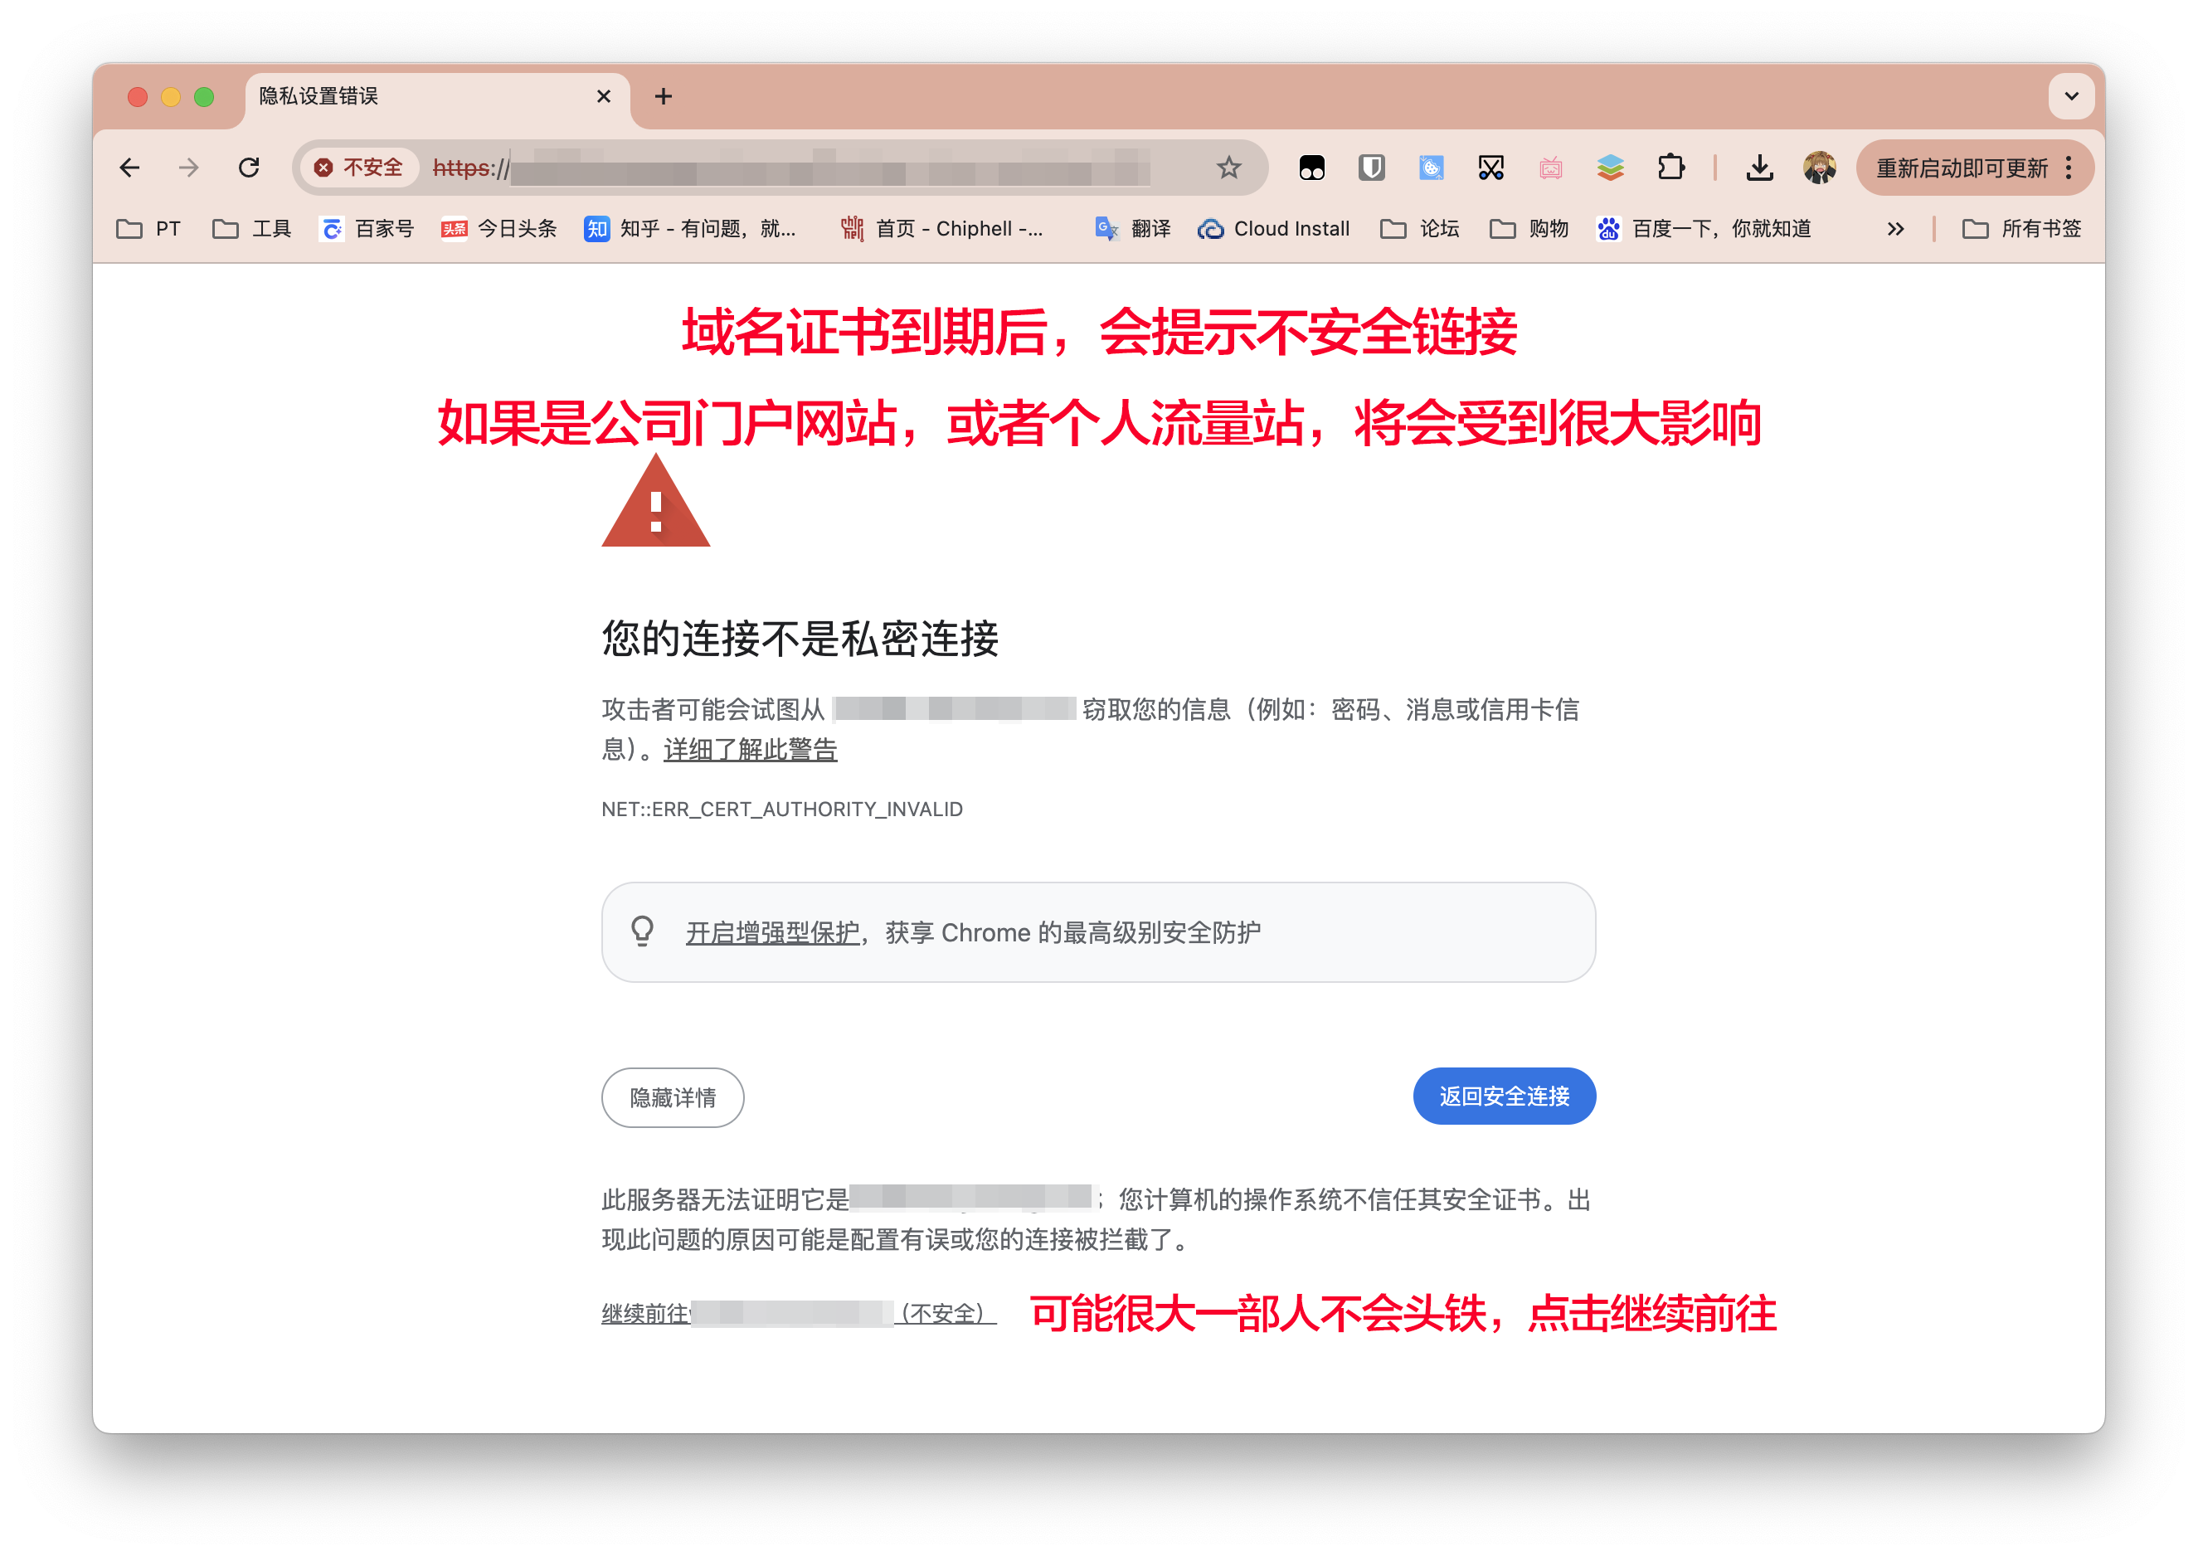Click the layered stack extension icon
Image resolution: width=2198 pixels, height=1556 pixels.
click(1611, 168)
